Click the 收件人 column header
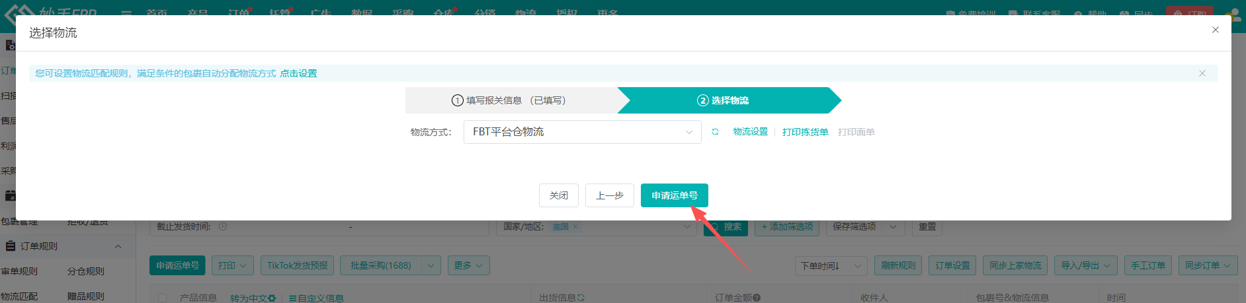Screen dimensions: 1246x303 coord(874,298)
